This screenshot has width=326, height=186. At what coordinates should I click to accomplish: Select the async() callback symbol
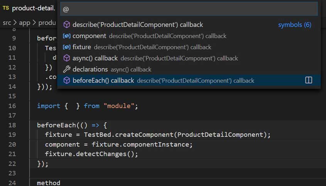pos(189,58)
